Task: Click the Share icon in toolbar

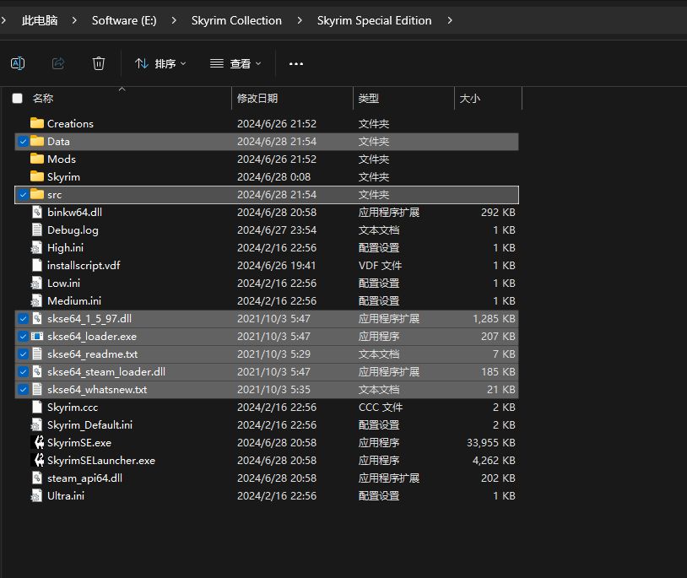Action: pos(58,63)
